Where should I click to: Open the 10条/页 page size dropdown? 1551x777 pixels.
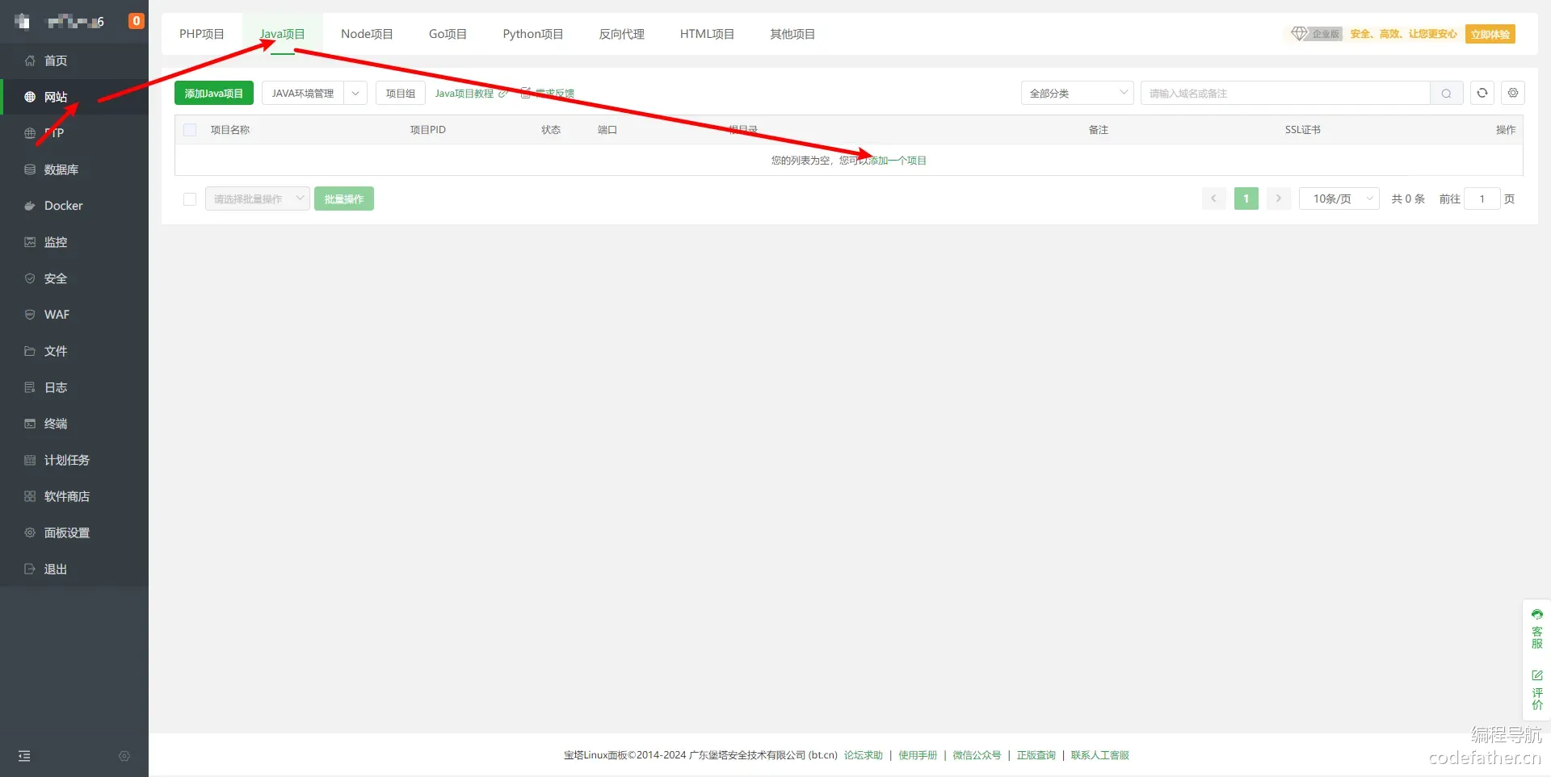[1339, 198]
